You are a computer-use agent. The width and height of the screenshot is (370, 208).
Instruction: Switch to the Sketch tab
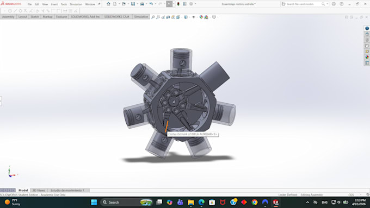pos(35,17)
